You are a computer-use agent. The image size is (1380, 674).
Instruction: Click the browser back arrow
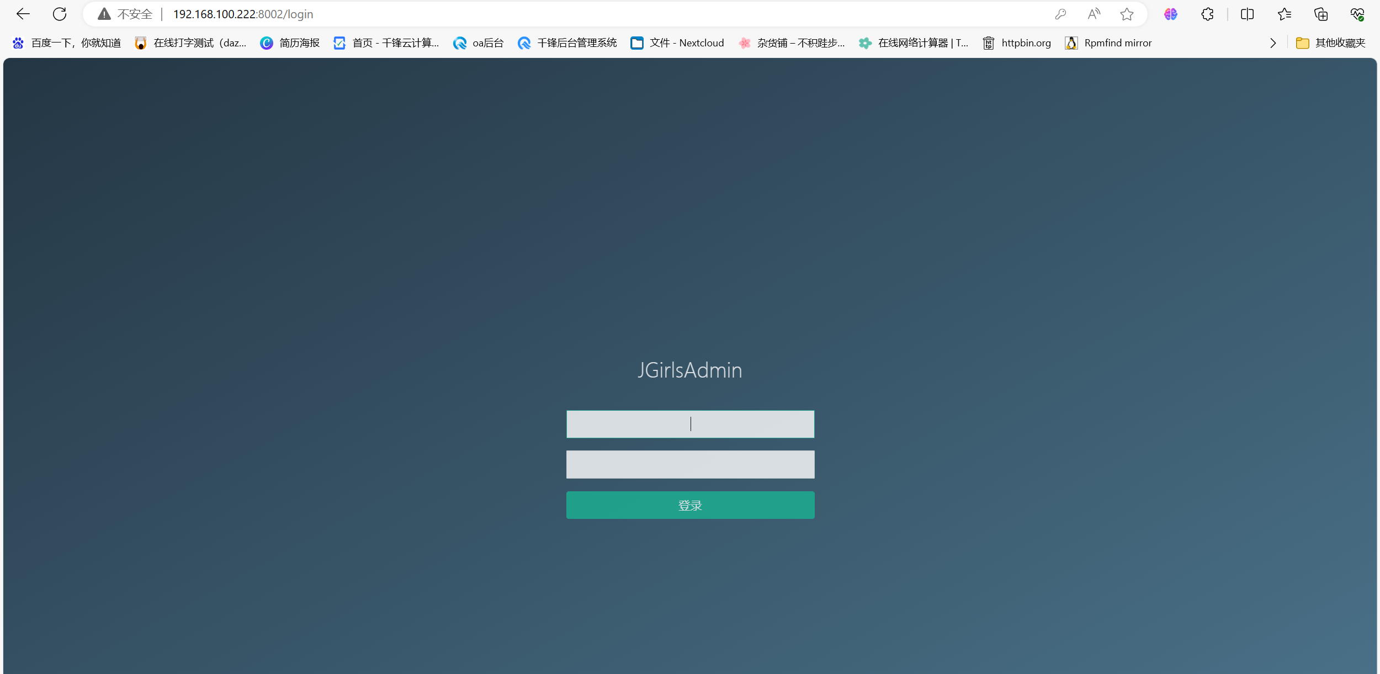pyautogui.click(x=23, y=14)
